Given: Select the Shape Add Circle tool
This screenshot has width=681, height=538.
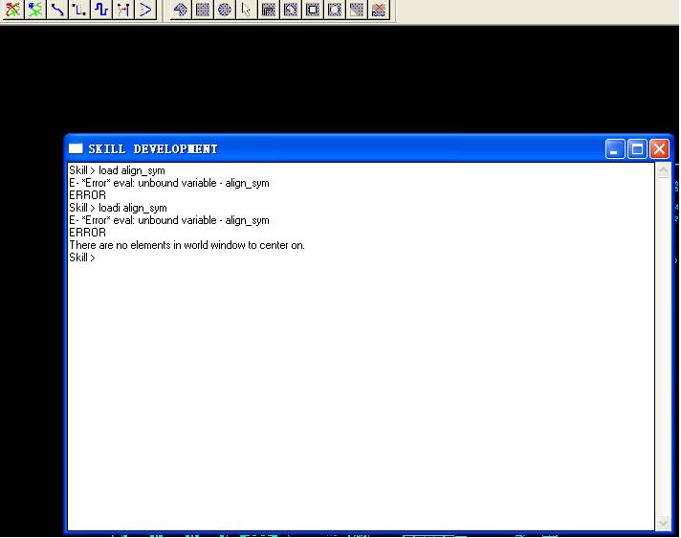Looking at the screenshot, I should [x=225, y=10].
